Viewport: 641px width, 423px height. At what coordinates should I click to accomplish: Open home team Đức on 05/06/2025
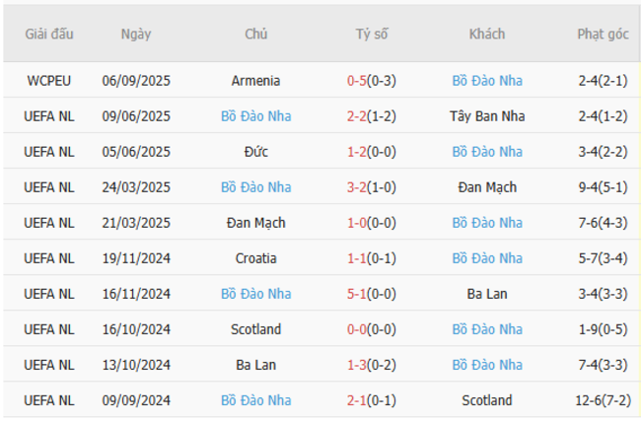pyautogui.click(x=256, y=152)
